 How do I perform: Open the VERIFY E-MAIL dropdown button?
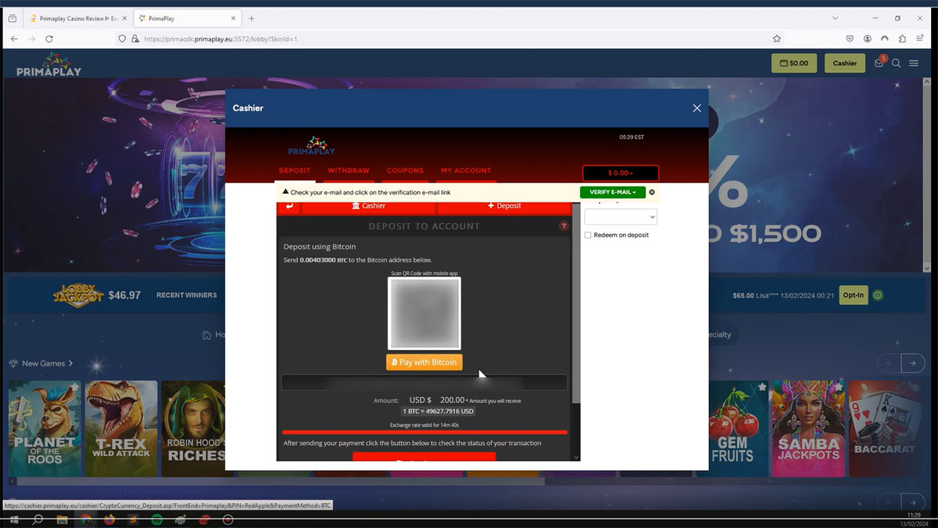(x=613, y=192)
